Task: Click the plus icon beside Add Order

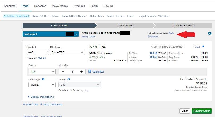Action: (24, 104)
